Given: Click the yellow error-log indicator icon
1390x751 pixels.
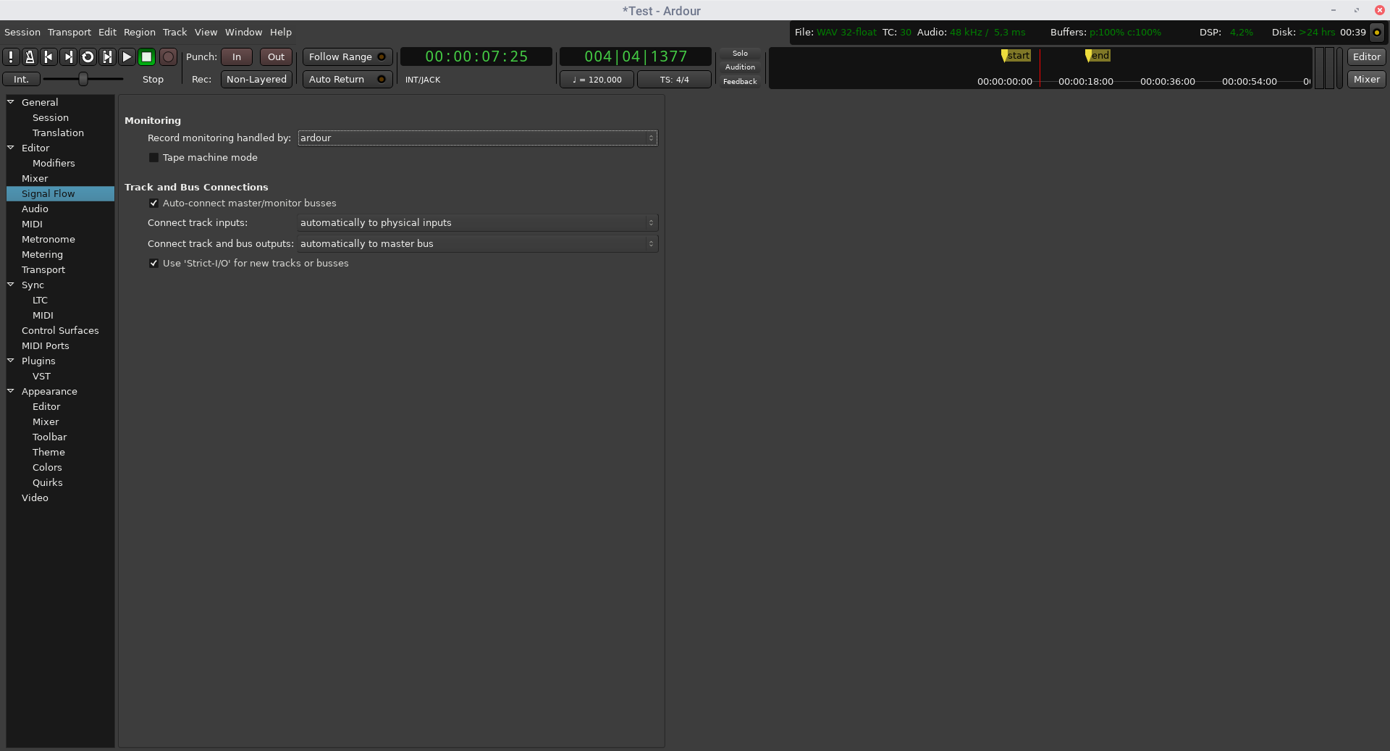Looking at the screenshot, I should click(x=1377, y=32).
